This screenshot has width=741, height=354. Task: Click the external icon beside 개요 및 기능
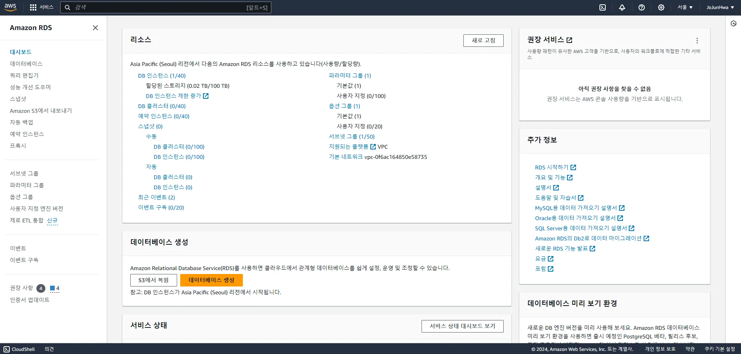click(570, 178)
